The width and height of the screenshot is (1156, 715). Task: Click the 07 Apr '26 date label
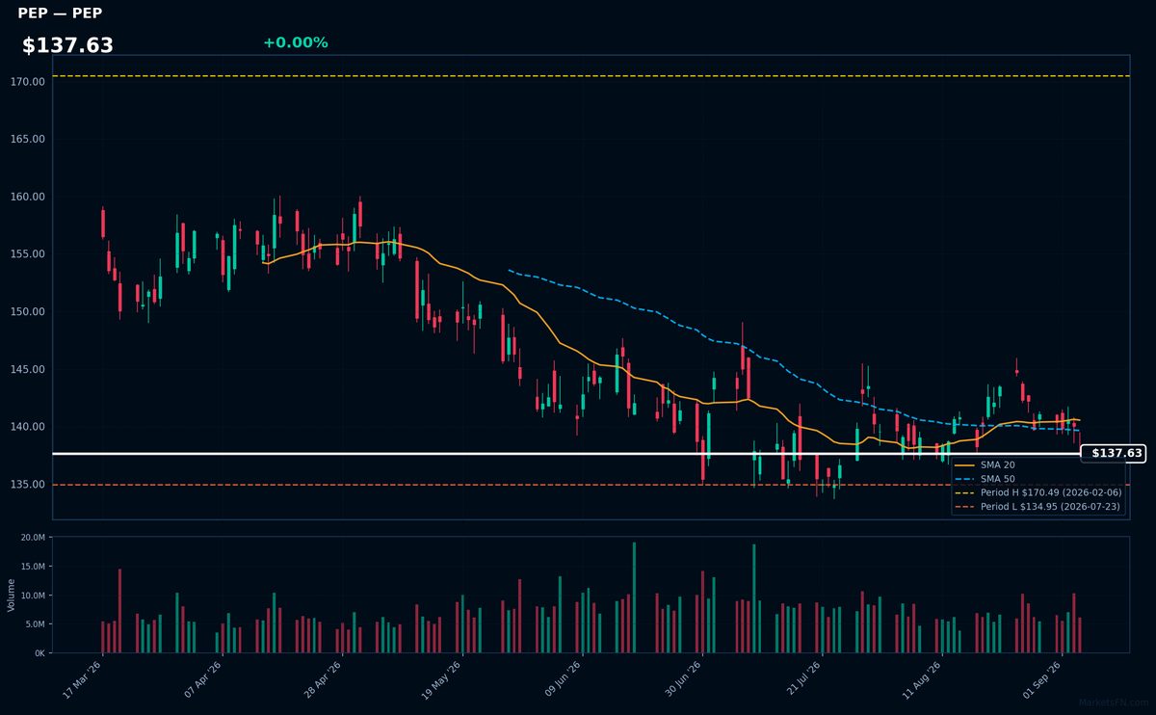click(202, 678)
